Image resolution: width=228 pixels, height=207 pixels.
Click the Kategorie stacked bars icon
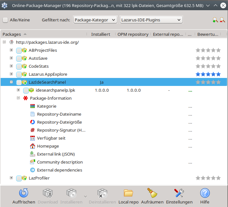[33, 106]
